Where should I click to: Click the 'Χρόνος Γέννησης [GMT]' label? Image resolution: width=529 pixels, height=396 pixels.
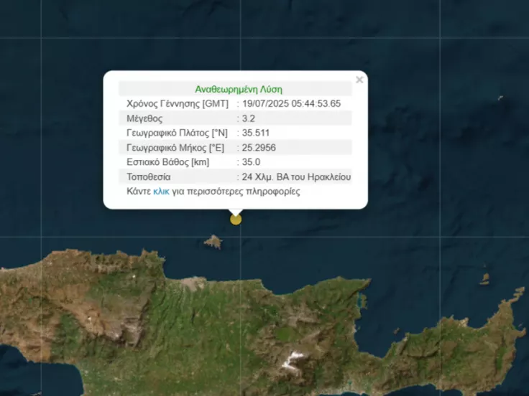177,104
